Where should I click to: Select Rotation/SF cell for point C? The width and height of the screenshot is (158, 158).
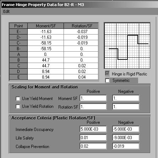pos(81,66)
